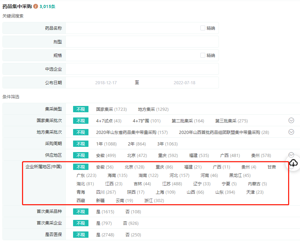Select 第三批集采 (275) option
The width and height of the screenshot is (300, 243).
231,121
